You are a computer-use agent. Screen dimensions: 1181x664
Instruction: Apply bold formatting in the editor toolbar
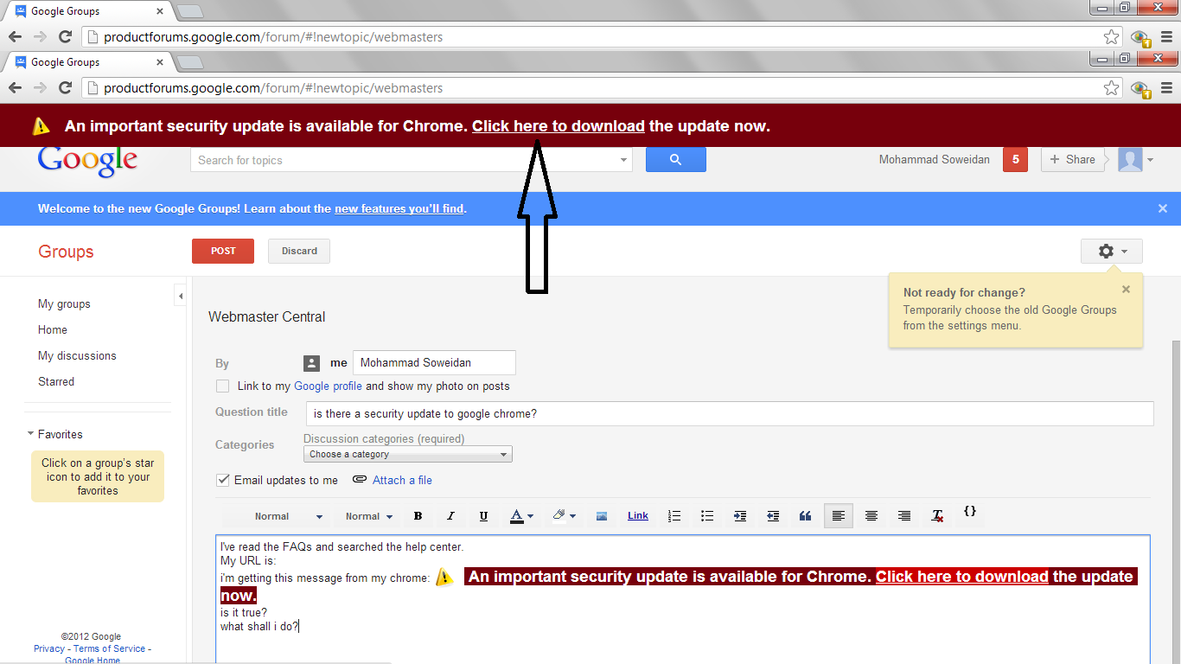(x=418, y=516)
